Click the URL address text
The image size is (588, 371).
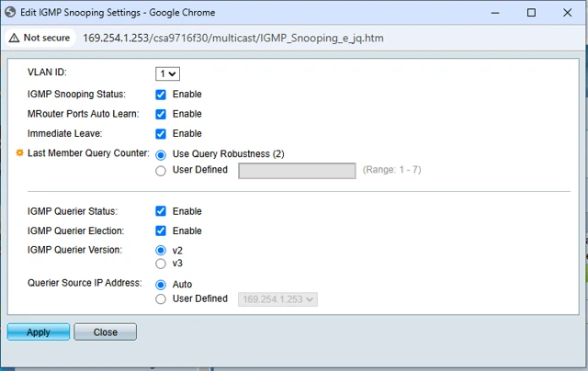[x=232, y=38]
